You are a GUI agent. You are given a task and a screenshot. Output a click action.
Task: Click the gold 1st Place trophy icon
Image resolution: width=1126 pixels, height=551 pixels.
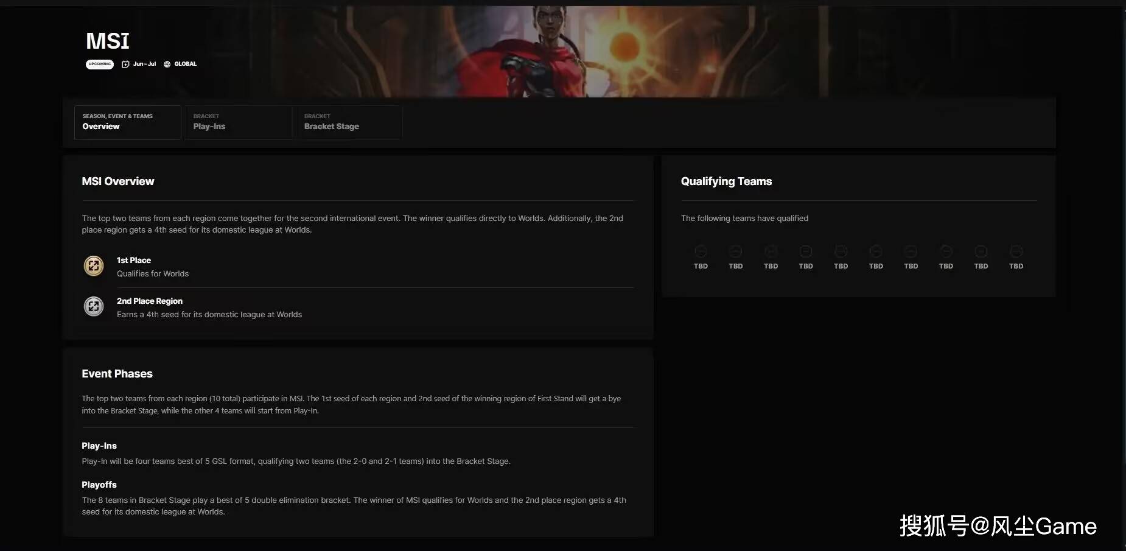pos(94,265)
